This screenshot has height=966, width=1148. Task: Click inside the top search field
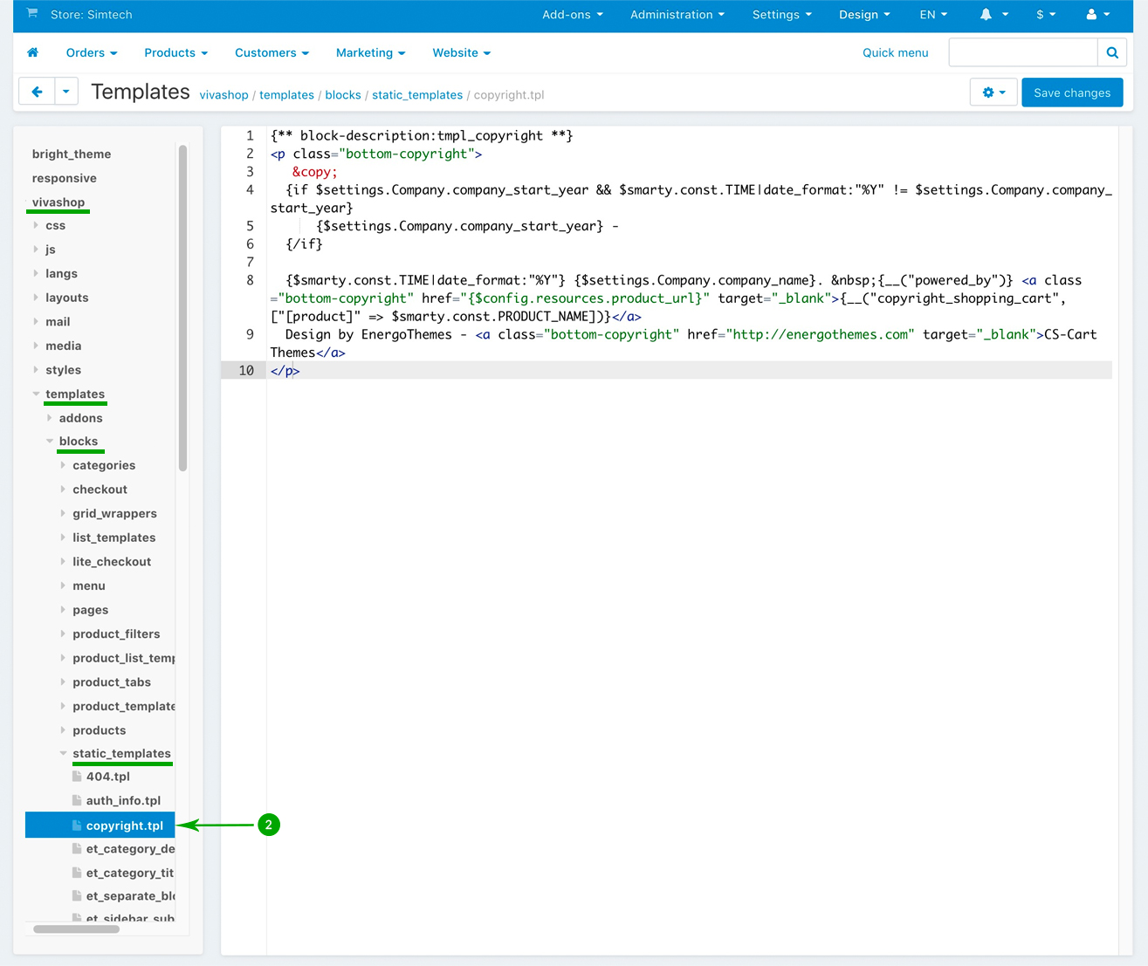pos(1022,53)
